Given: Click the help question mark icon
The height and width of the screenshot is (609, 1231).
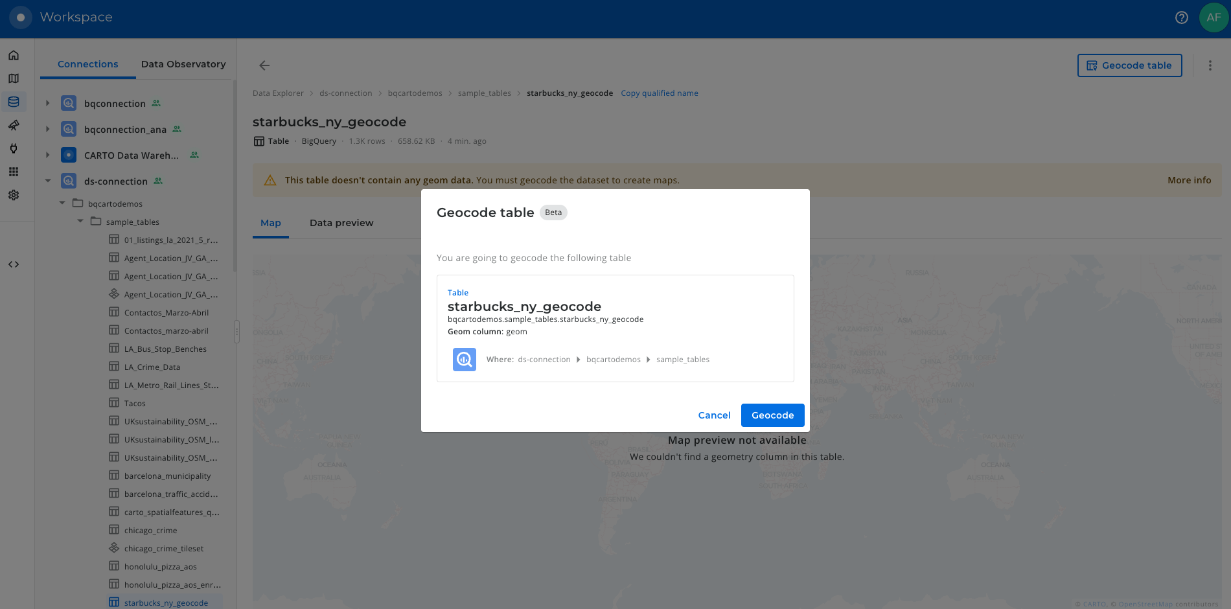Looking at the screenshot, I should [x=1182, y=17].
